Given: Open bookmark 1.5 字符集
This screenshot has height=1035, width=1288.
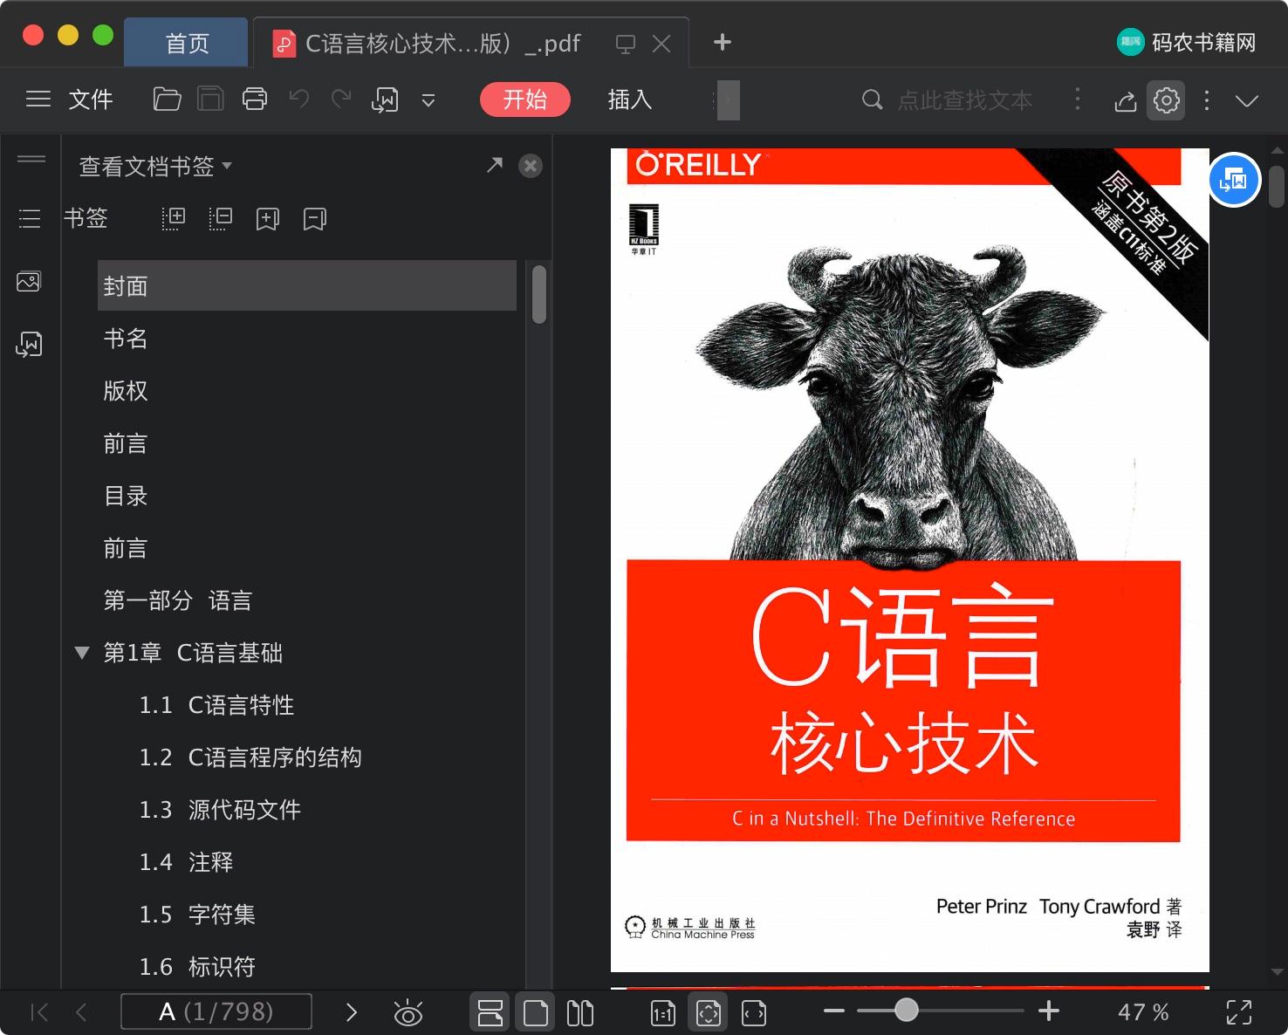Looking at the screenshot, I should (198, 915).
